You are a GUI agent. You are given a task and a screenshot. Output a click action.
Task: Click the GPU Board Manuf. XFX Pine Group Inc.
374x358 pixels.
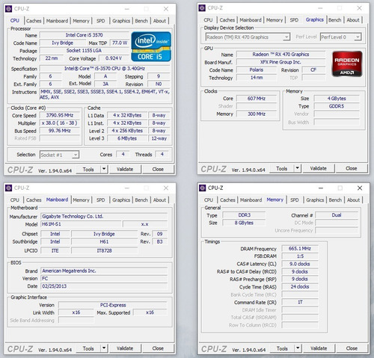[x=280, y=62]
